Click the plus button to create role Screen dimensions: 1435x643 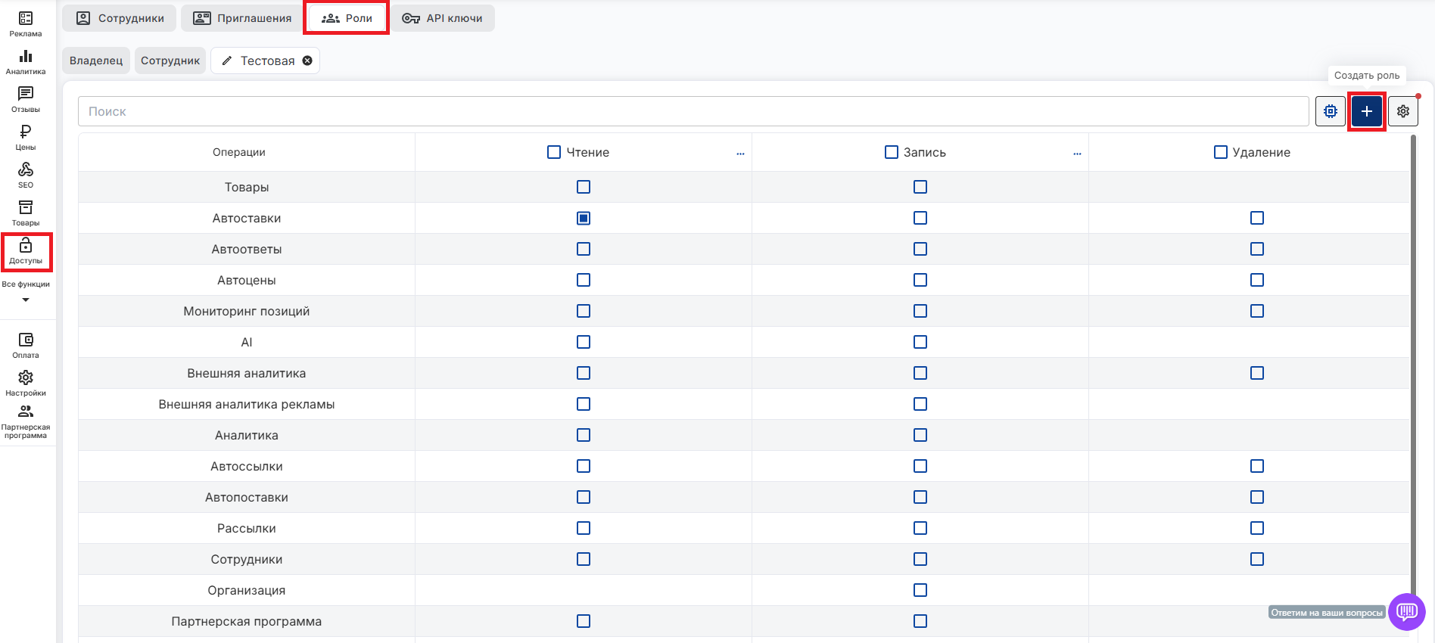pos(1366,111)
